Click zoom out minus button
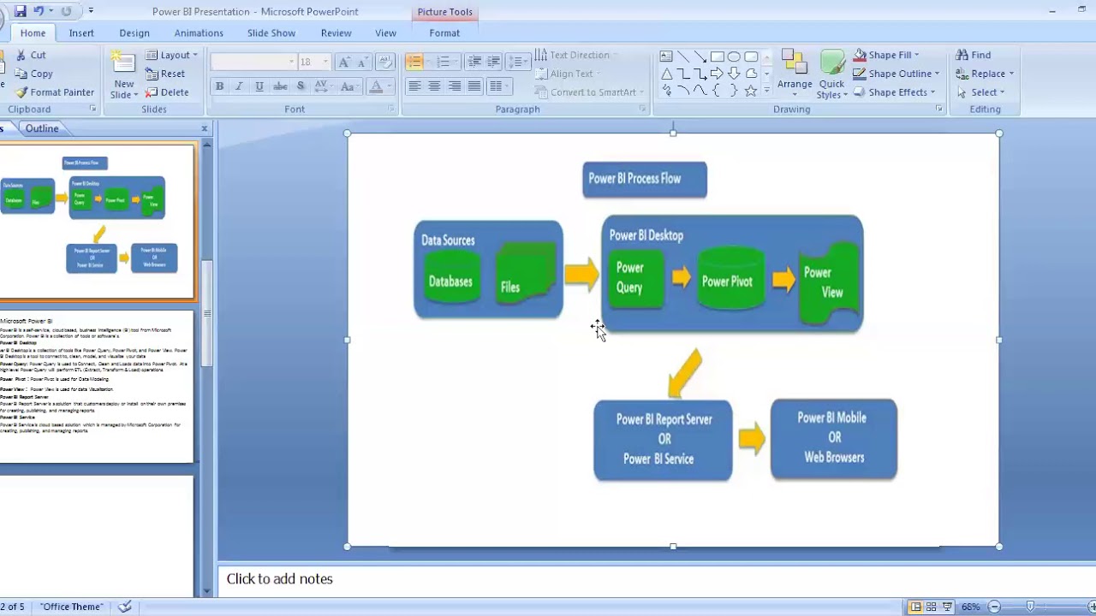 (994, 607)
